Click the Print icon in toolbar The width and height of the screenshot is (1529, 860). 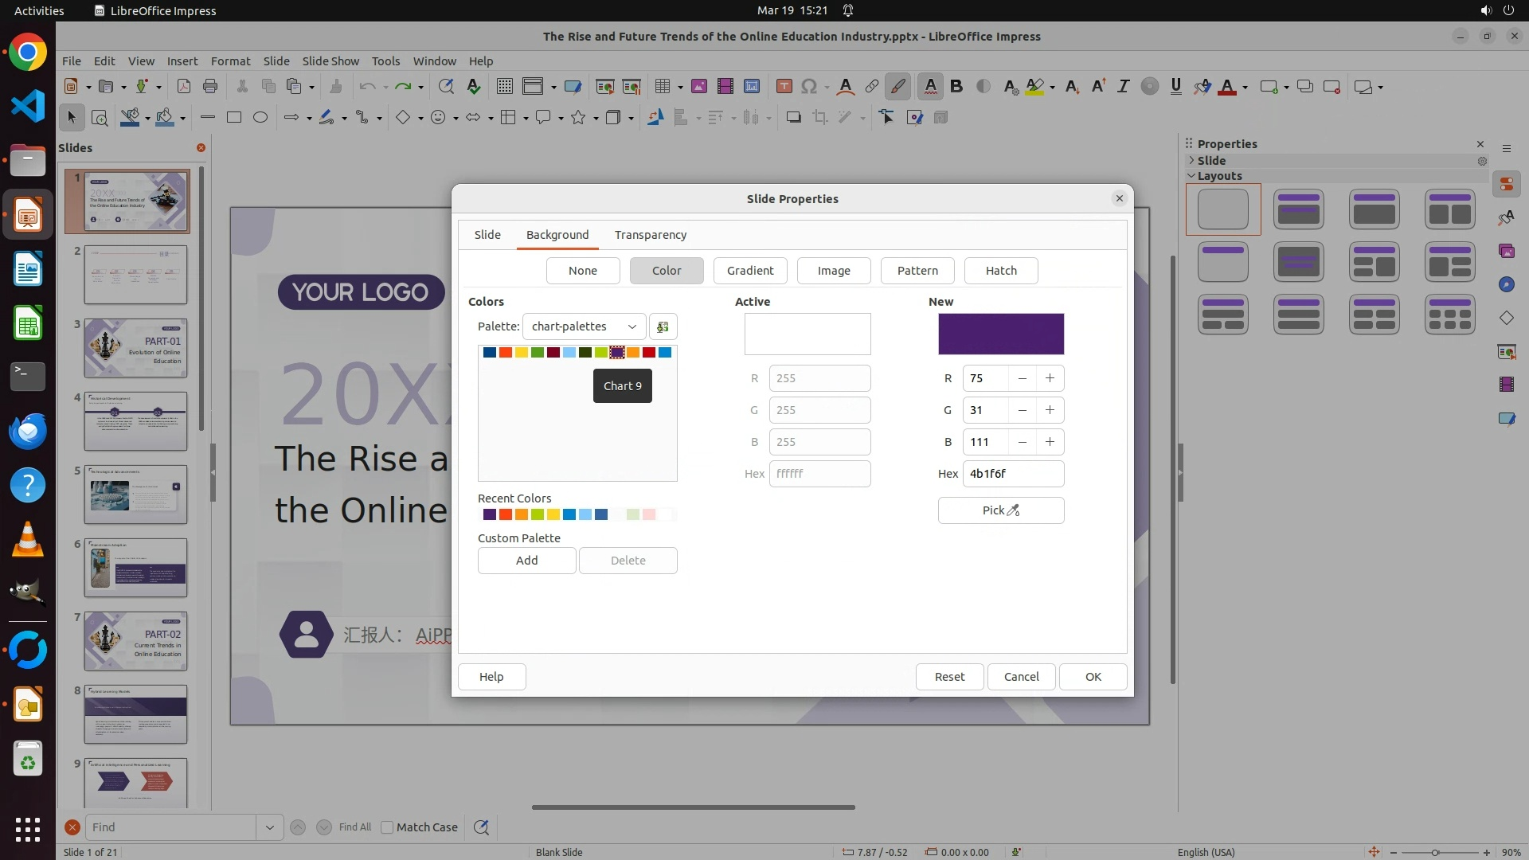point(210,87)
